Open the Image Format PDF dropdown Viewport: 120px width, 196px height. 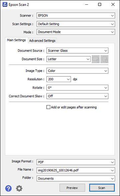[76, 162]
